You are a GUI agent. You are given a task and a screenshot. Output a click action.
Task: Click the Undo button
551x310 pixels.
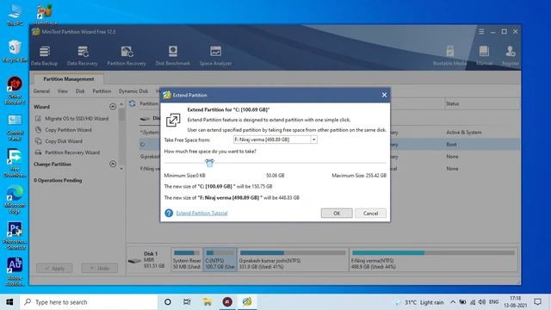(100, 268)
